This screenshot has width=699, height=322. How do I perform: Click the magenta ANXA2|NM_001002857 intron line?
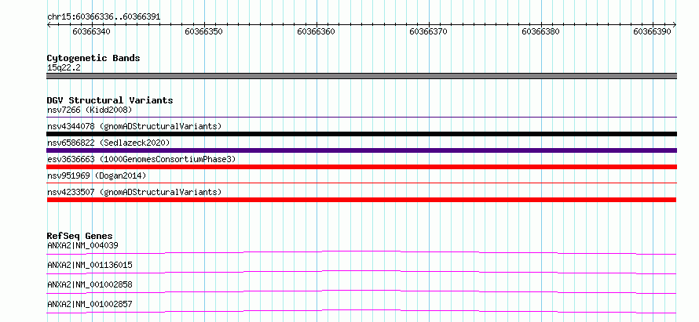[361, 310]
